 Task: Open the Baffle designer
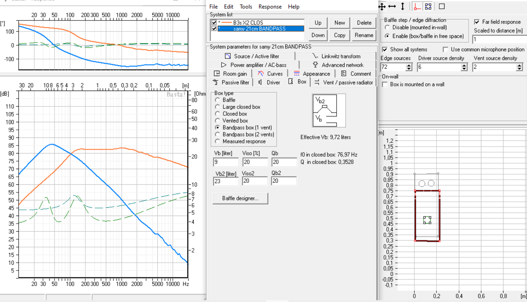click(240, 198)
